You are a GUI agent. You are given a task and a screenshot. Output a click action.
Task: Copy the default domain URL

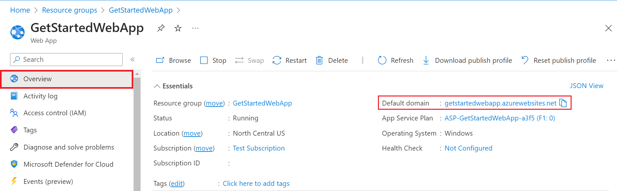click(x=563, y=103)
